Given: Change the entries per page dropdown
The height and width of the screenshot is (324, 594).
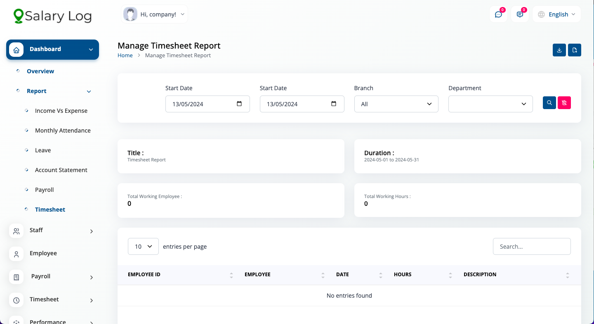Looking at the screenshot, I should click(x=143, y=247).
